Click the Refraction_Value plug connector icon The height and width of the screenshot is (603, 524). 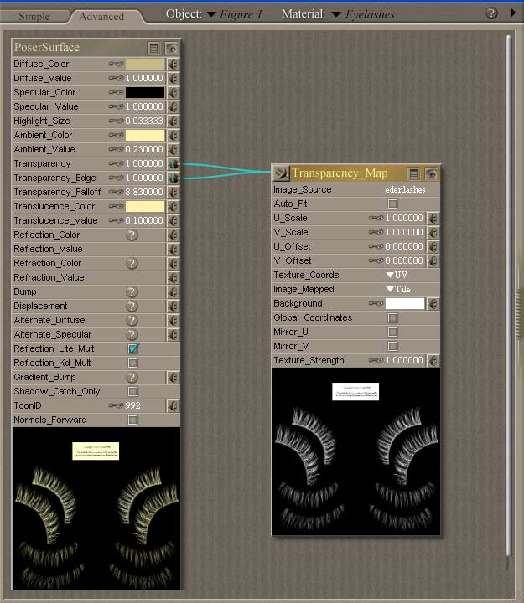pyautogui.click(x=174, y=278)
